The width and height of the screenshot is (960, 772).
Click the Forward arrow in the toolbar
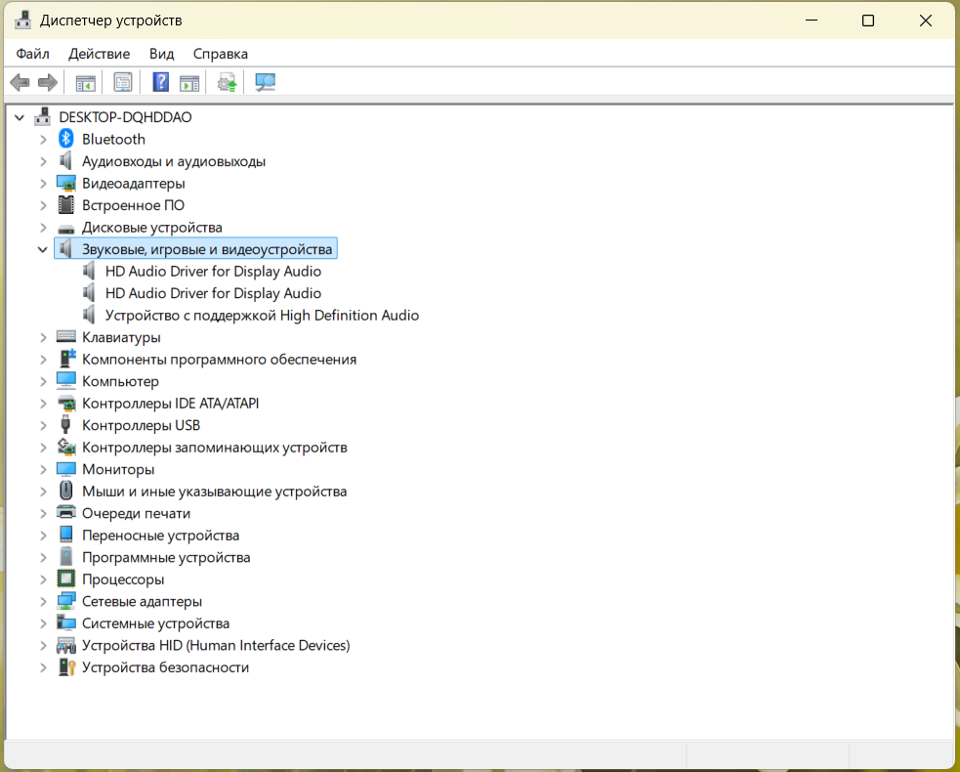click(x=48, y=82)
